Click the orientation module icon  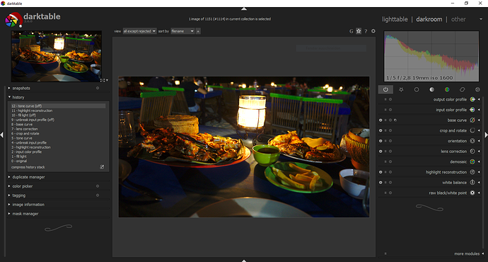pyautogui.click(x=472, y=141)
